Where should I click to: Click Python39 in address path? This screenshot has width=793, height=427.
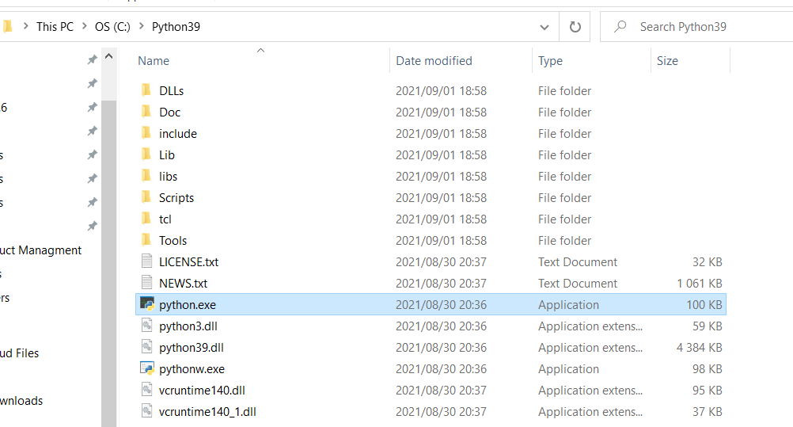(x=176, y=27)
